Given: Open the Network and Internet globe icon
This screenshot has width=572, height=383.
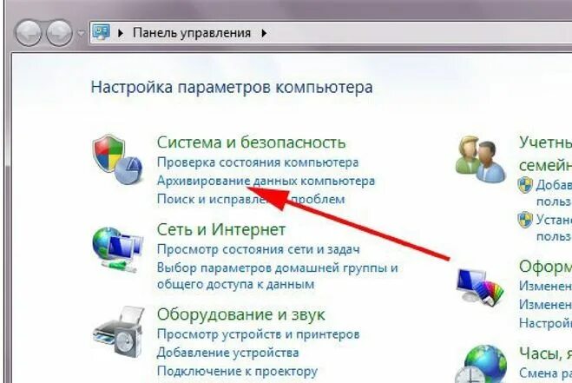Looking at the screenshot, I should (117, 250).
